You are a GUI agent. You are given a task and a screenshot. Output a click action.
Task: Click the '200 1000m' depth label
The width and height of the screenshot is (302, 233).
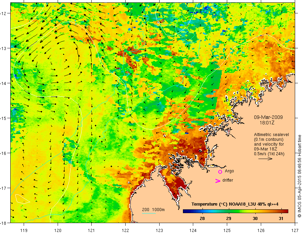coord(153,210)
